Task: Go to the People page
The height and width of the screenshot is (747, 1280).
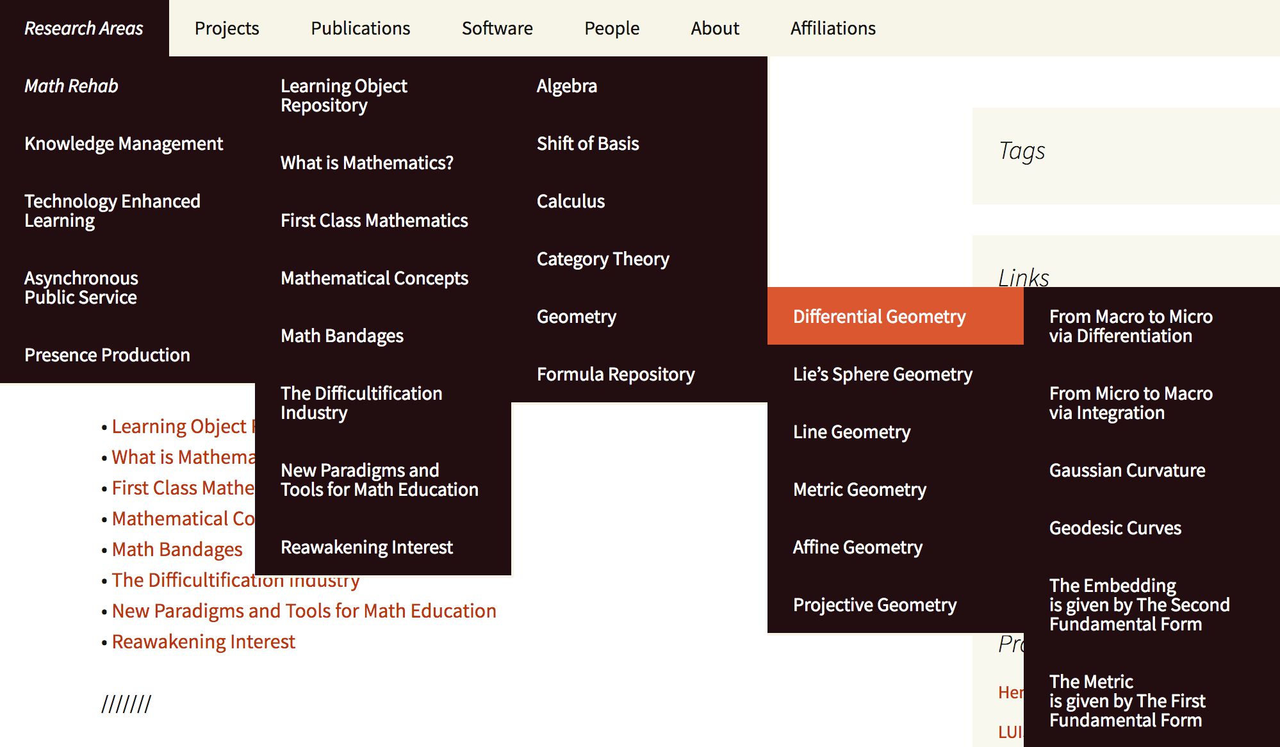Action: coord(611,28)
